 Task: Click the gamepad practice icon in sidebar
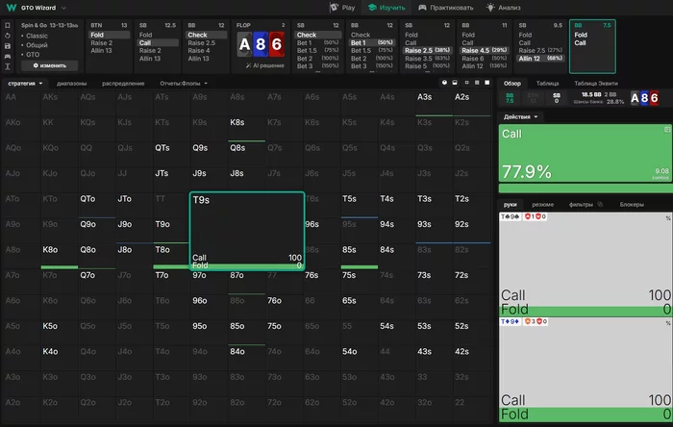tap(8, 56)
